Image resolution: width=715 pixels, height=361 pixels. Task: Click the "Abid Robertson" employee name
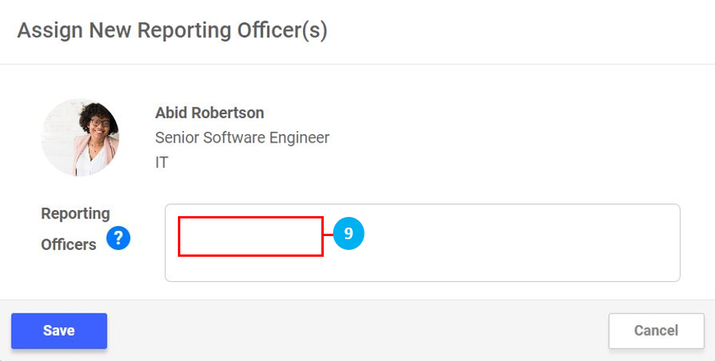[209, 113]
